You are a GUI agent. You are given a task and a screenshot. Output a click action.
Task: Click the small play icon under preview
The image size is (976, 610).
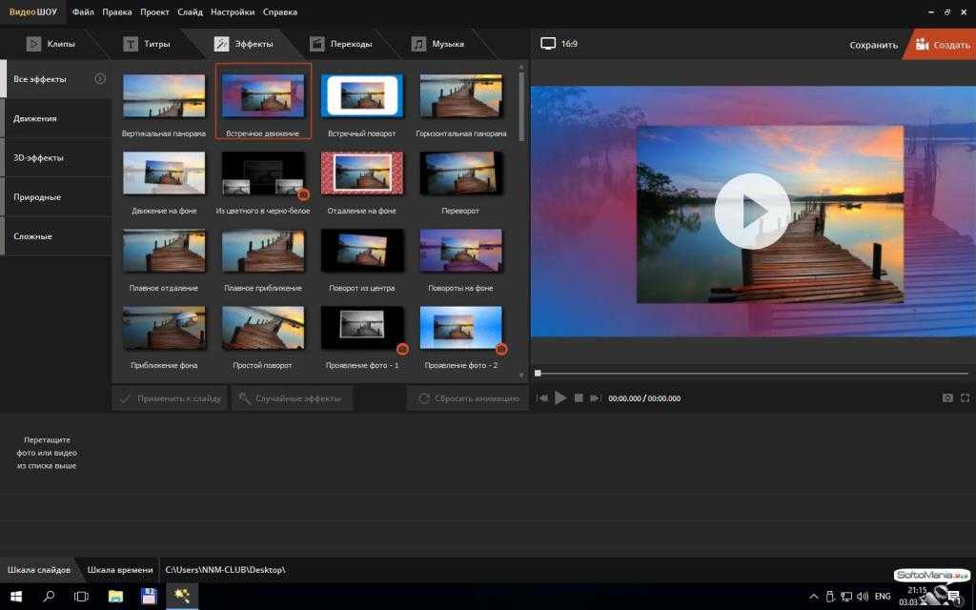click(x=560, y=397)
